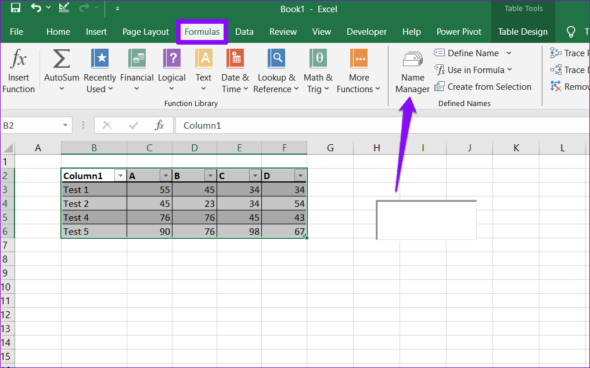Open the Insert Function dialog

point(19,70)
